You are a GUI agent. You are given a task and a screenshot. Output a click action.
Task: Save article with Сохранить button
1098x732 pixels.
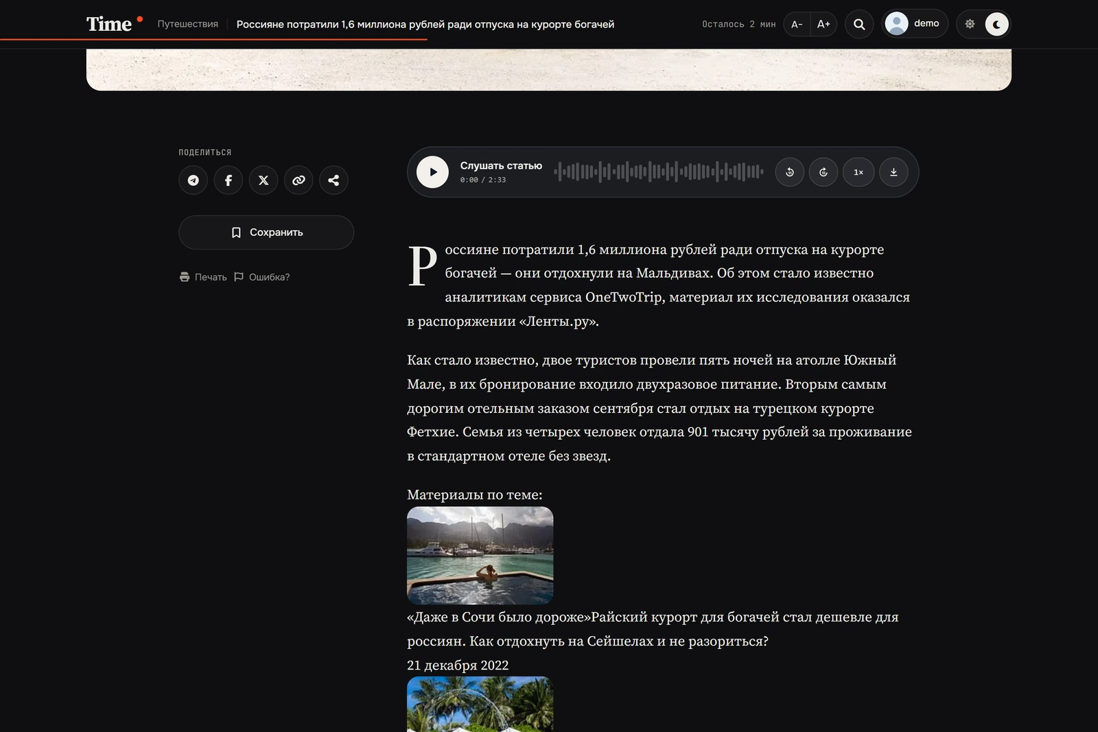(x=266, y=233)
